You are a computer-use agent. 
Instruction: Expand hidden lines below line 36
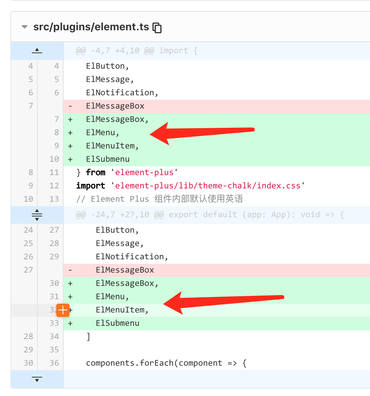click(37, 379)
